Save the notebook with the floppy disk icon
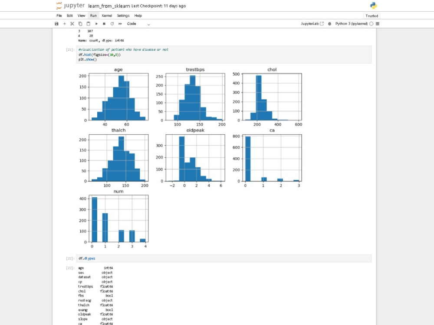 (x=56, y=24)
